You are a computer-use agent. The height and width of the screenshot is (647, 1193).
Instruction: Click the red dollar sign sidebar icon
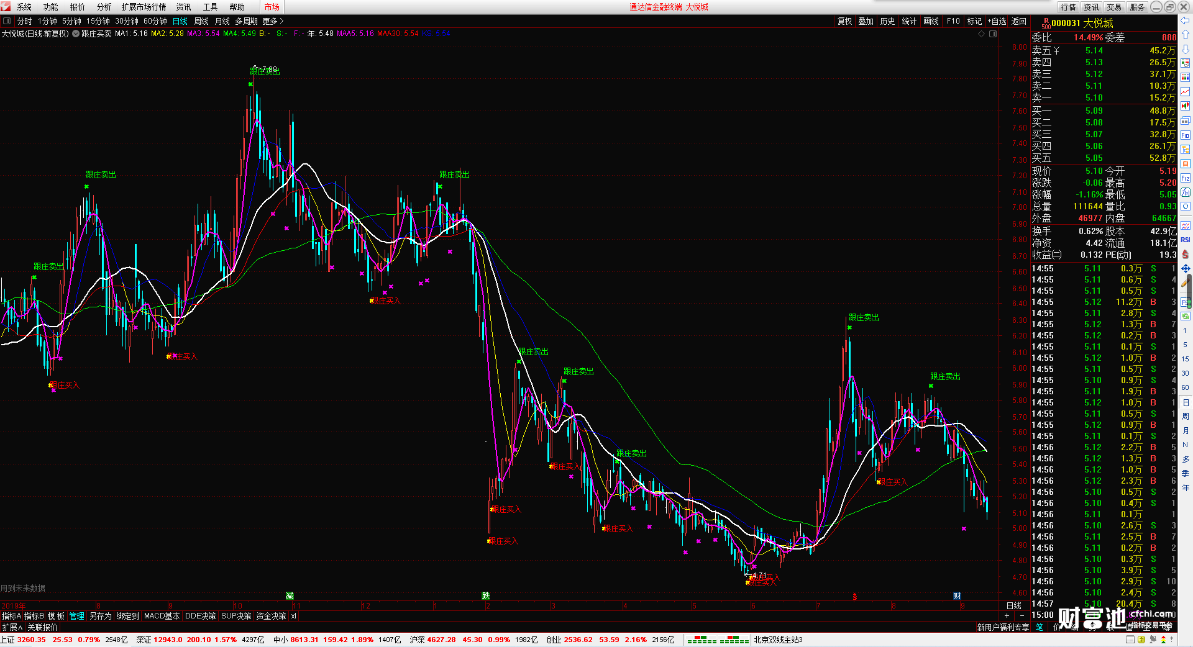[1186, 254]
